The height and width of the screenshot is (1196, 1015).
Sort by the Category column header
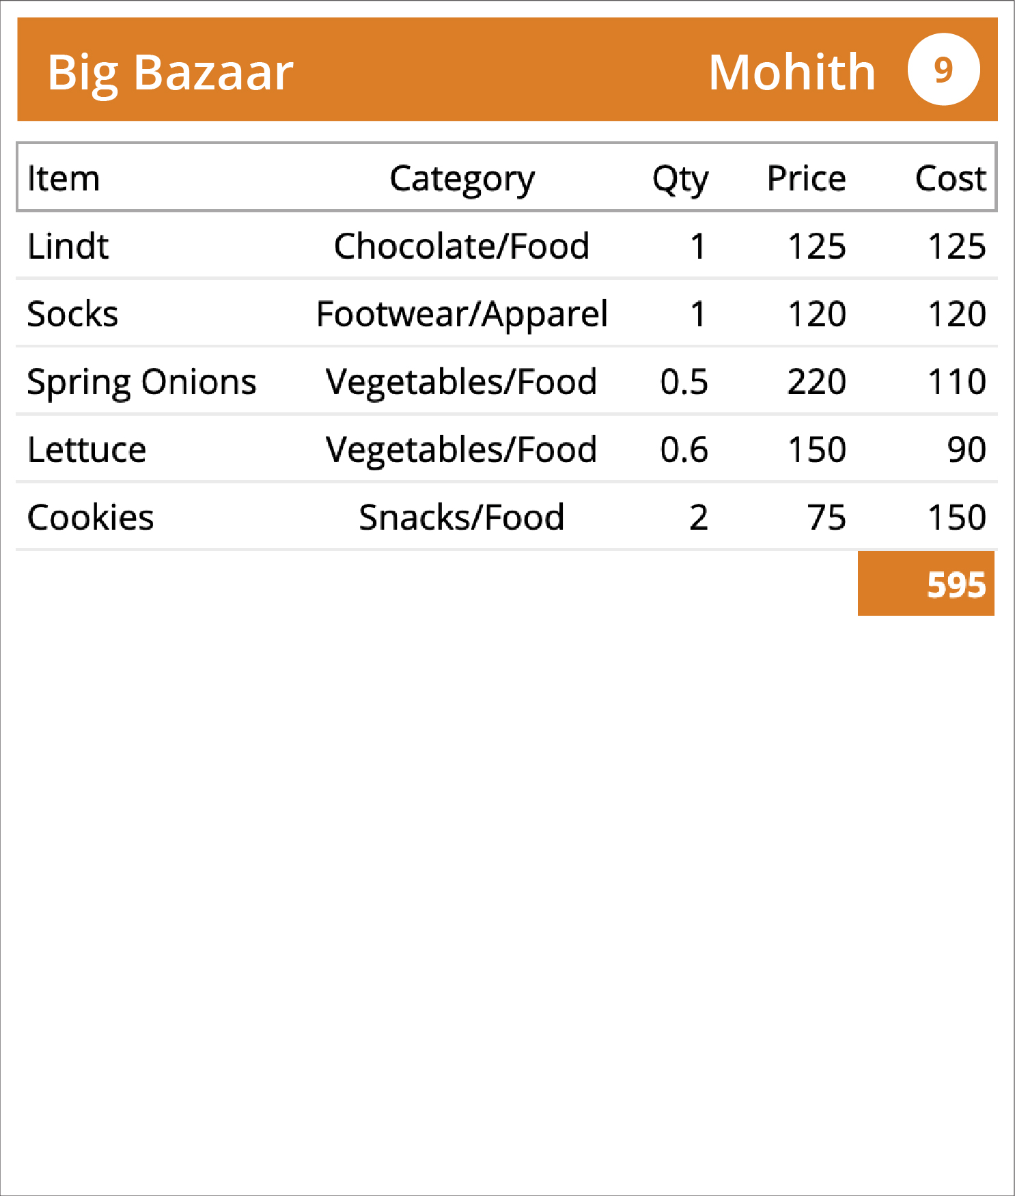click(x=462, y=180)
